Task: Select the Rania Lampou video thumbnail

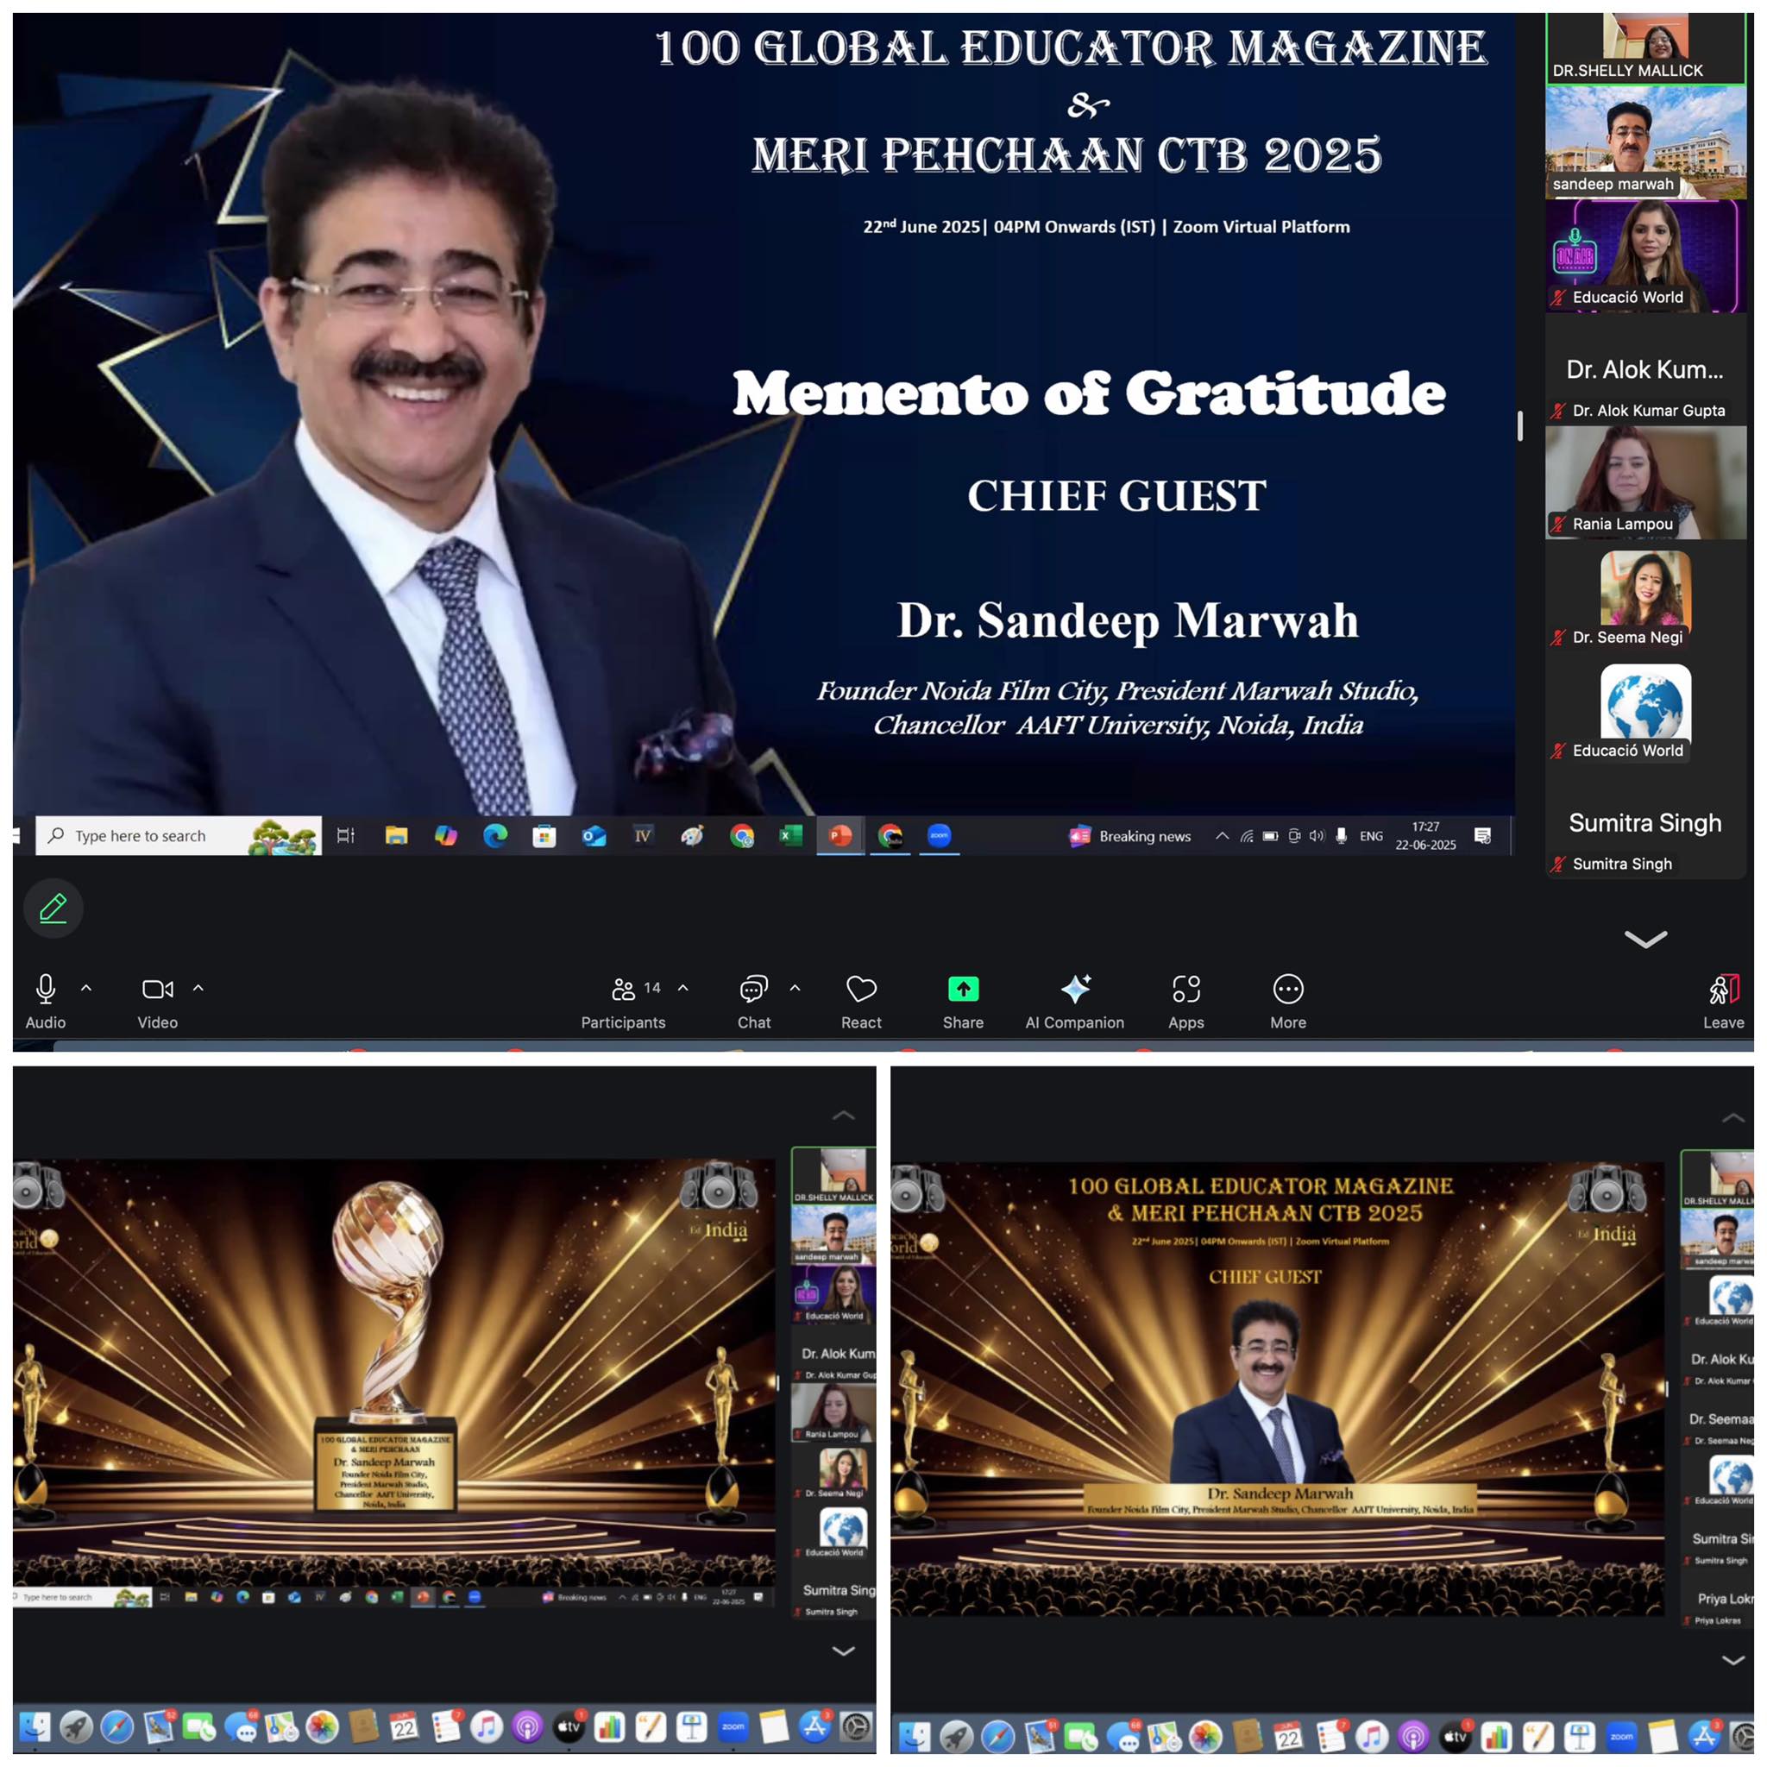Action: [x=1644, y=482]
